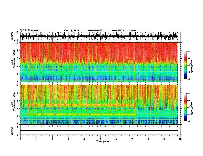This screenshot has width=203, height=156.
Task: Click the ch.2 spectrogram panel
Action: (99, 105)
